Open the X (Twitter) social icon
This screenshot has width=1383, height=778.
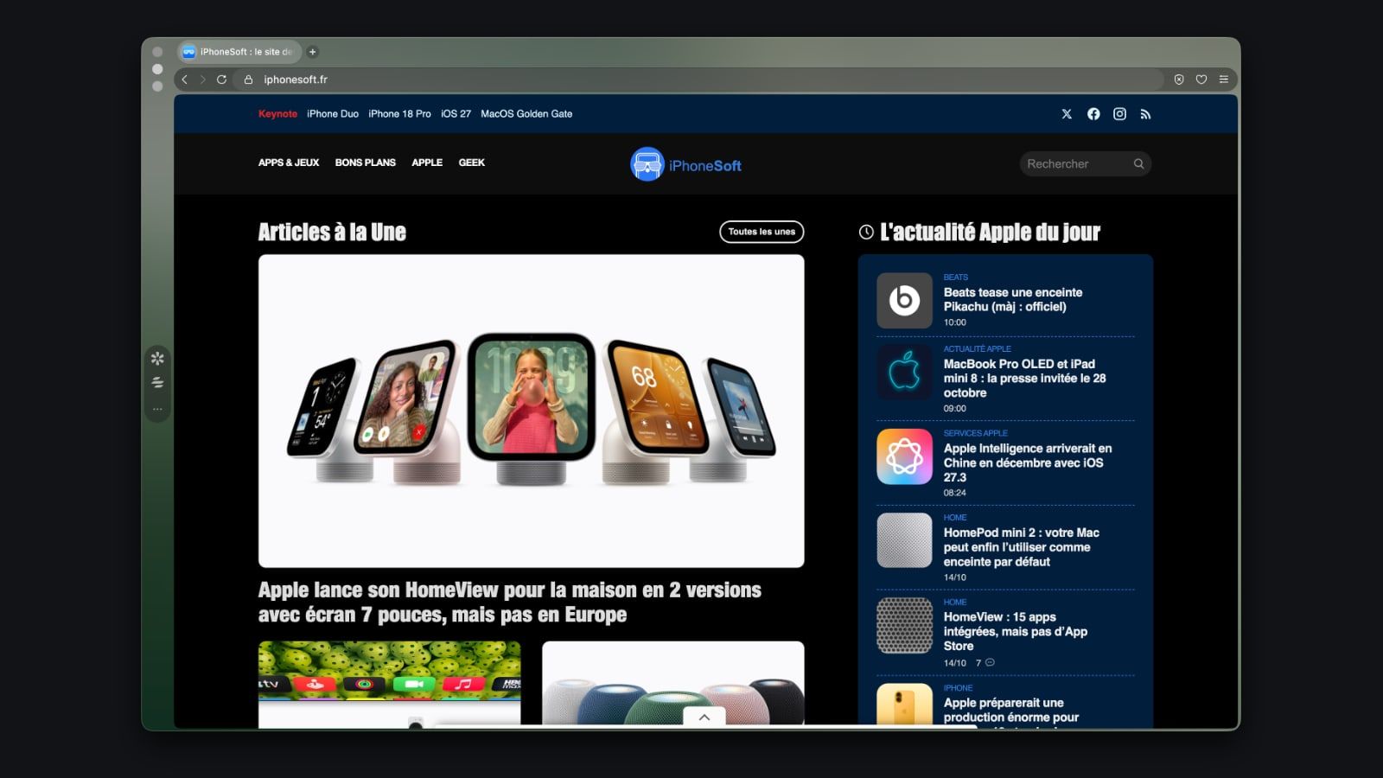(x=1067, y=114)
